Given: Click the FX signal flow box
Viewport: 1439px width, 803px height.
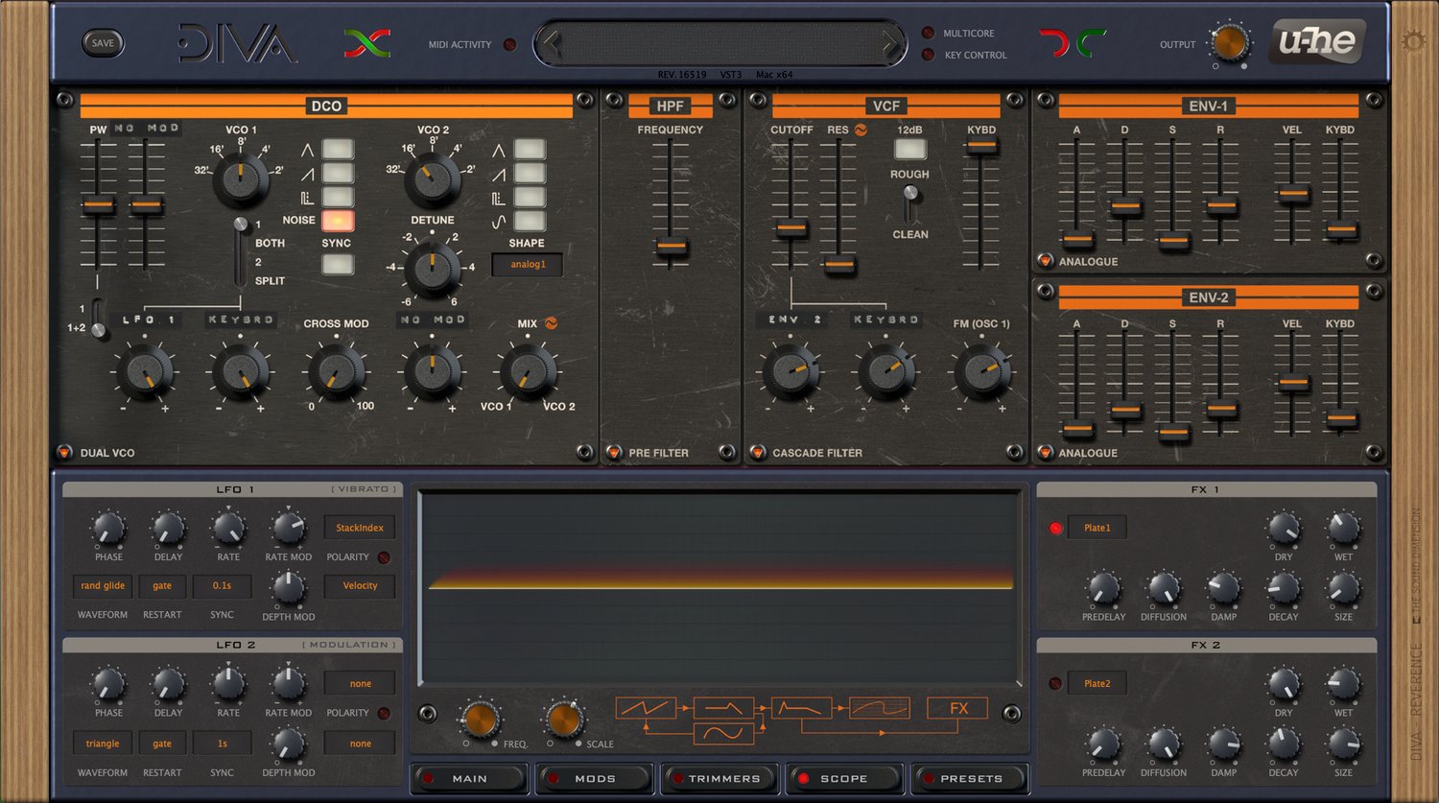Looking at the screenshot, I should click(x=957, y=708).
